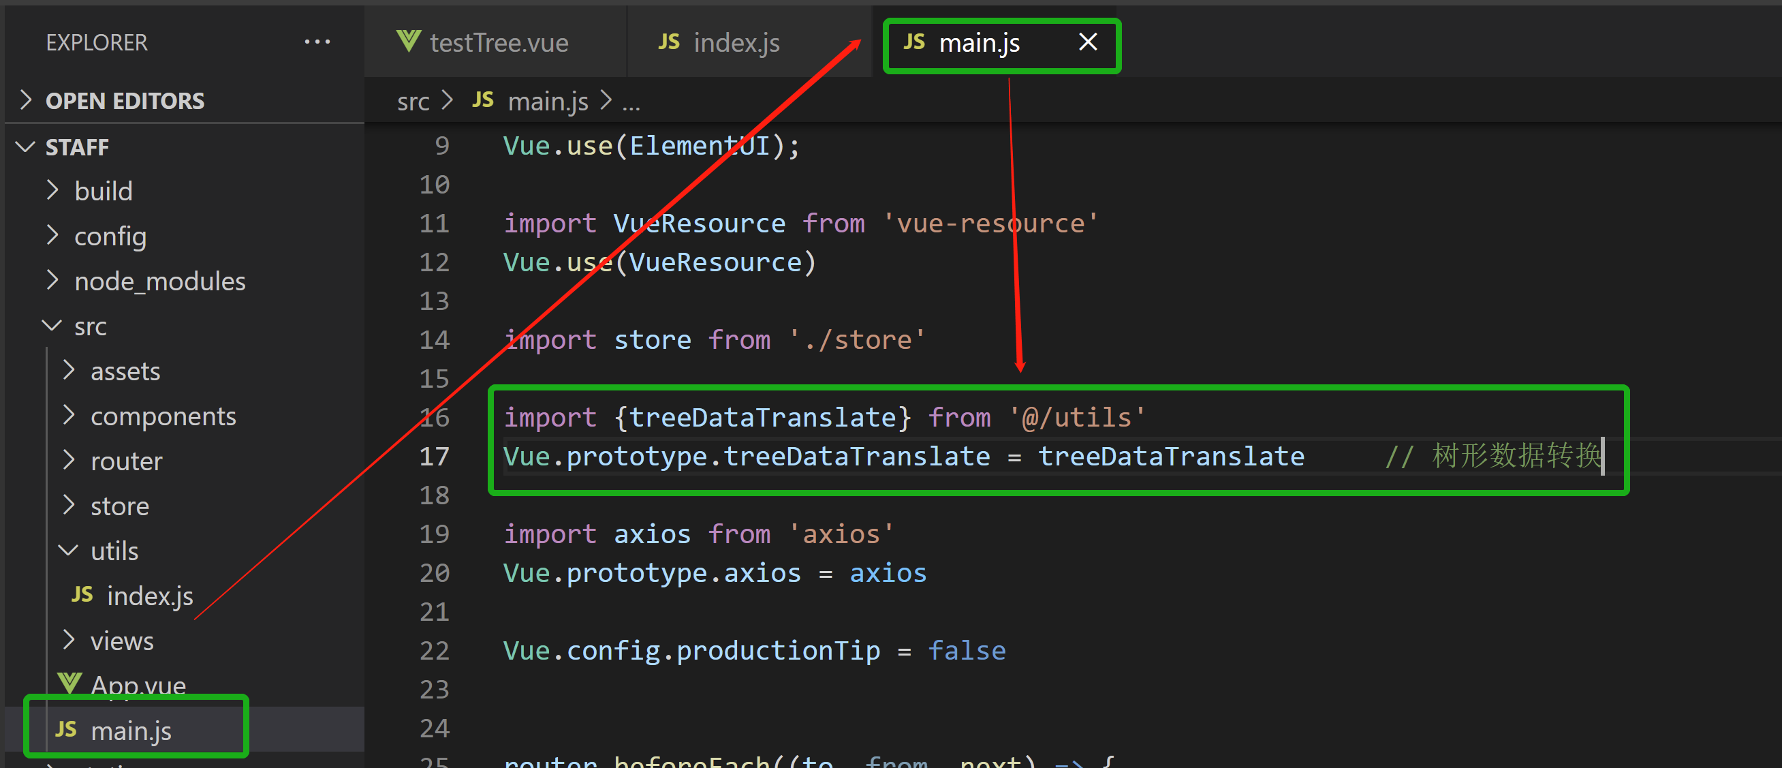Image resolution: width=1782 pixels, height=768 pixels.
Task: Select the store folder in Explorer
Action: pyautogui.click(x=120, y=506)
